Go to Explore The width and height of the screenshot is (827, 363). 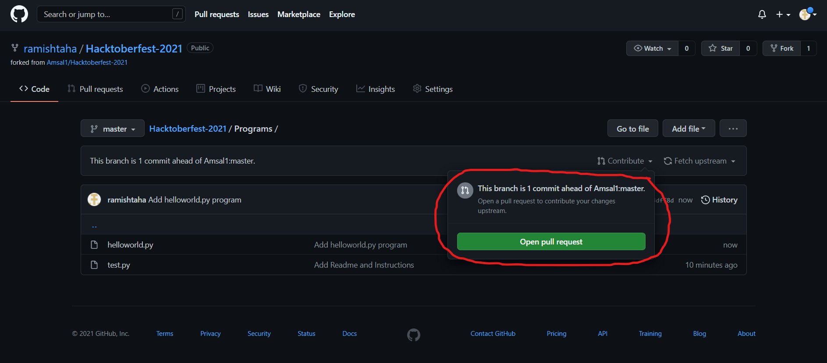(342, 14)
